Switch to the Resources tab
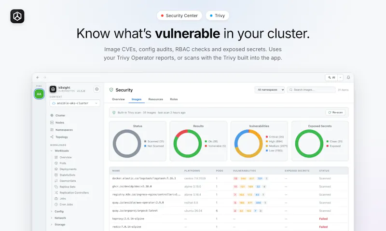386x231 pixels. point(155,99)
